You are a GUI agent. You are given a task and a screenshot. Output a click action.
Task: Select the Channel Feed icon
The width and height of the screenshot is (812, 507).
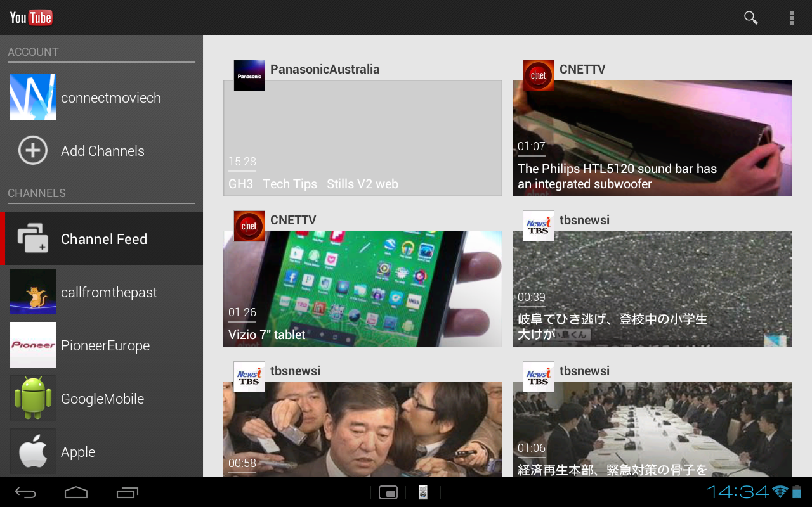32,238
